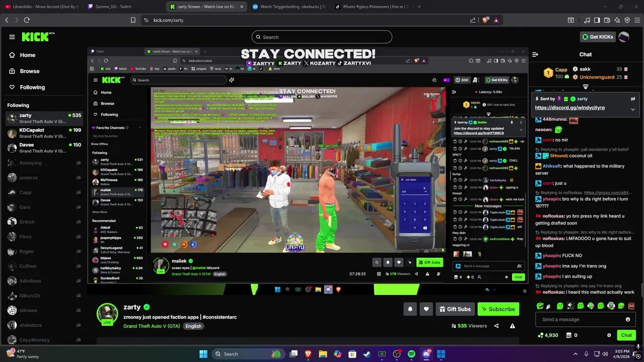The width and height of the screenshot is (644, 362).
Task: Open the discord.gg/windycityrp pinned link
Action: [570, 108]
